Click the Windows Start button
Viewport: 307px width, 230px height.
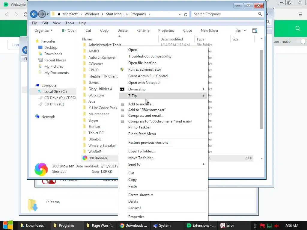tap(8, 225)
